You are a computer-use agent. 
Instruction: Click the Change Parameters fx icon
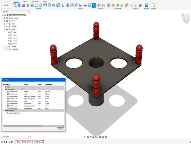pyautogui.click(x=94, y=6)
